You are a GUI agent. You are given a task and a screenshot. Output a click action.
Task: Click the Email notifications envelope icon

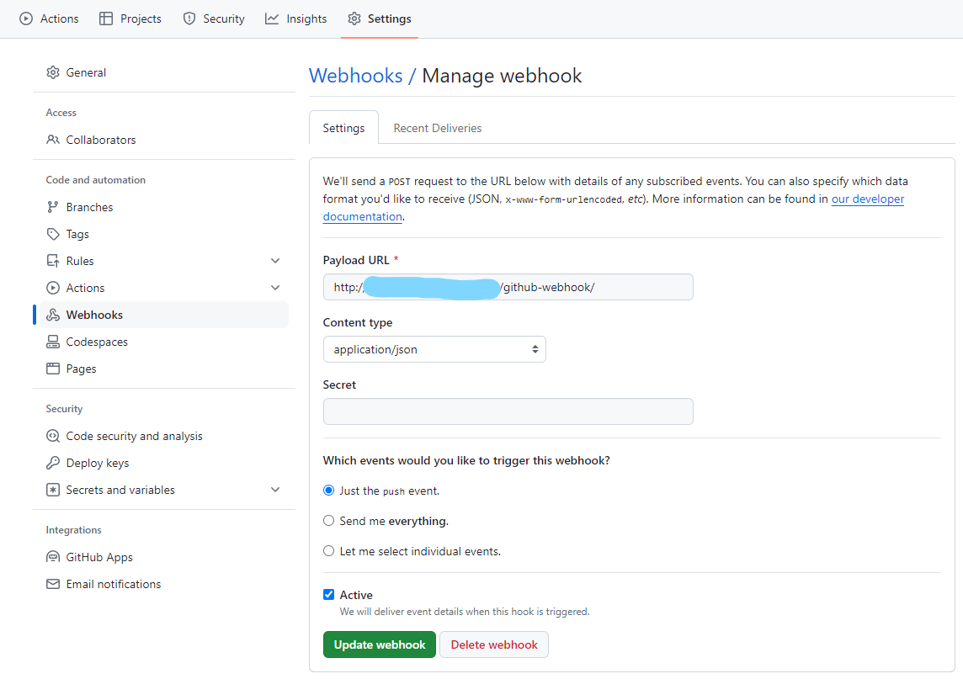[x=53, y=584]
